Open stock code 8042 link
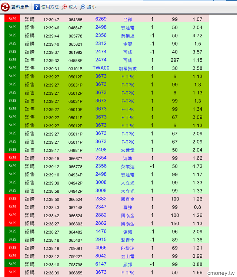This screenshot has width=237, height=277. click(101, 255)
